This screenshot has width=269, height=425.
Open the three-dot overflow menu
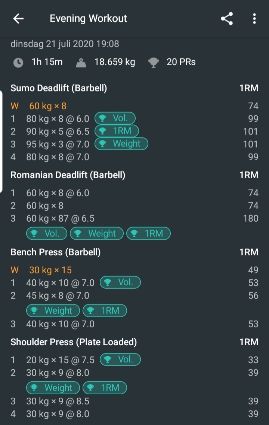[x=254, y=18]
